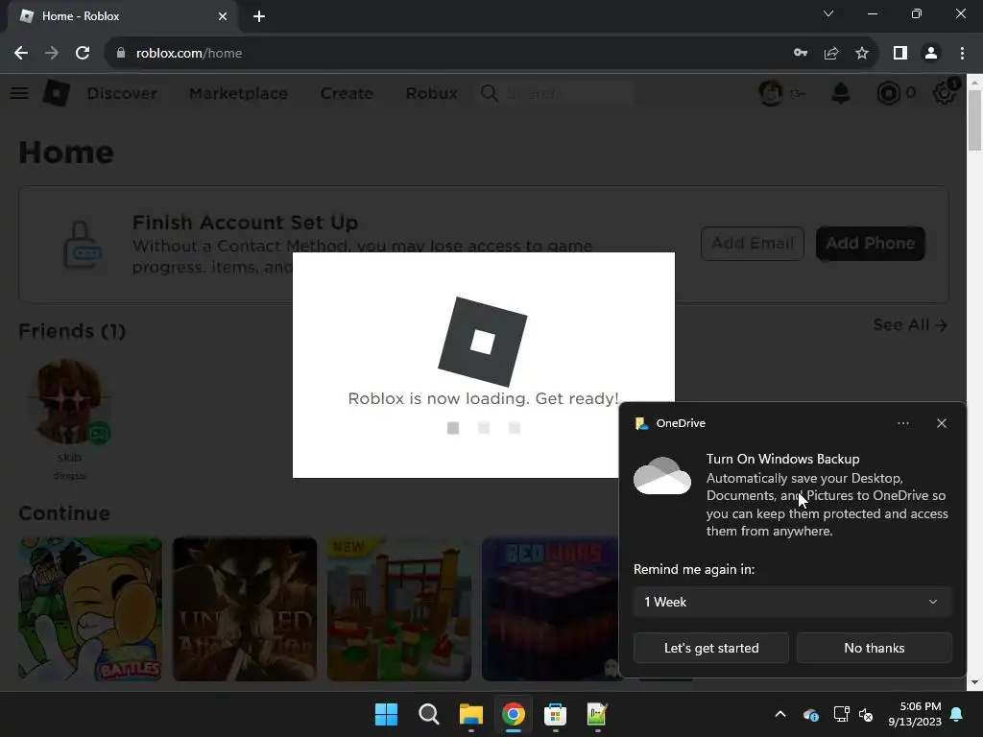Open the Discover page
This screenshot has width=983, height=737.
pyautogui.click(x=122, y=93)
